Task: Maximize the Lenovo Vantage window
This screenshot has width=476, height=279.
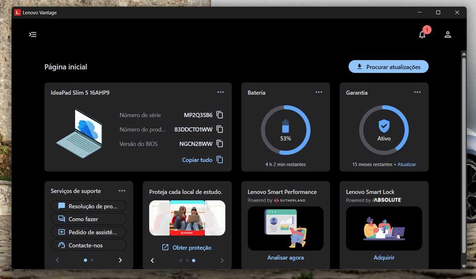Action: (x=438, y=12)
